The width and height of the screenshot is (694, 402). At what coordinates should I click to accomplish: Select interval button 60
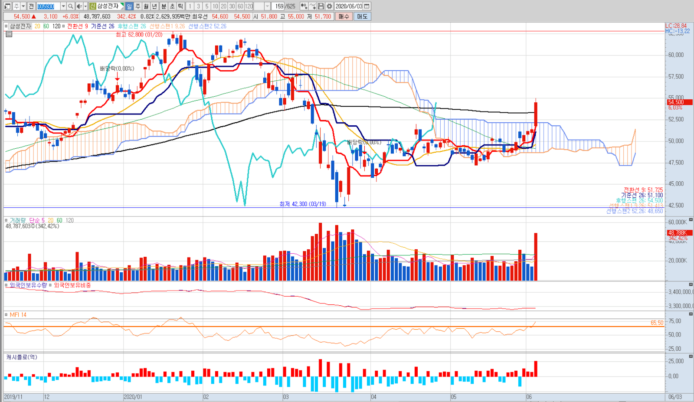click(x=240, y=6)
